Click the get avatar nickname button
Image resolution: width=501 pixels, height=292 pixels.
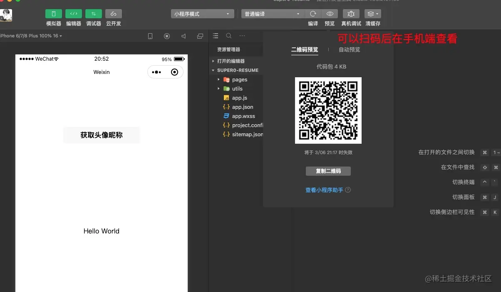[102, 135]
